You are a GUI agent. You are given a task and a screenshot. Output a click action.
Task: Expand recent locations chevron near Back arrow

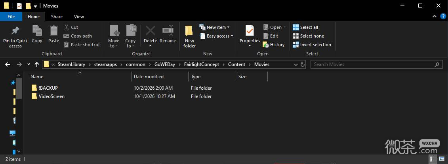pyautogui.click(x=29, y=64)
